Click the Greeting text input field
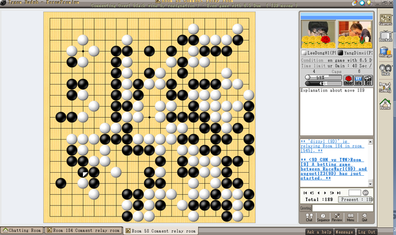 coord(343,208)
